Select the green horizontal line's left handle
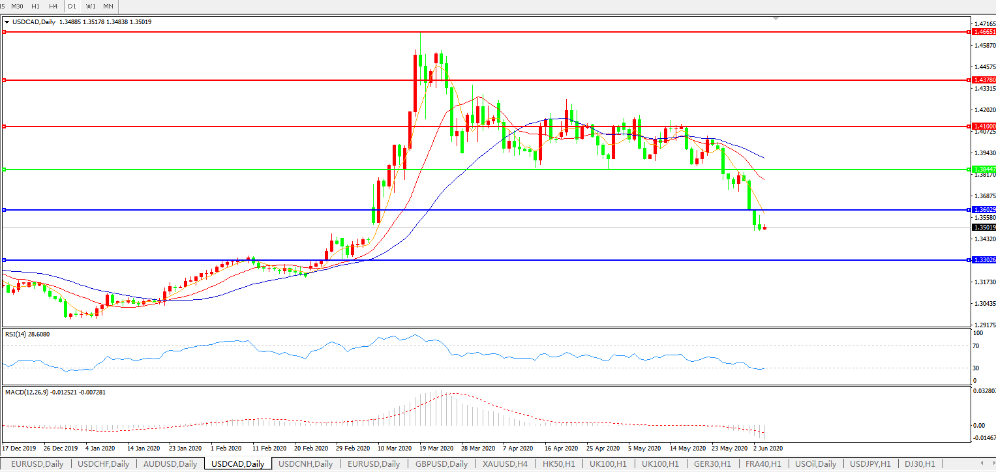The height and width of the screenshot is (472, 996). click(4, 170)
